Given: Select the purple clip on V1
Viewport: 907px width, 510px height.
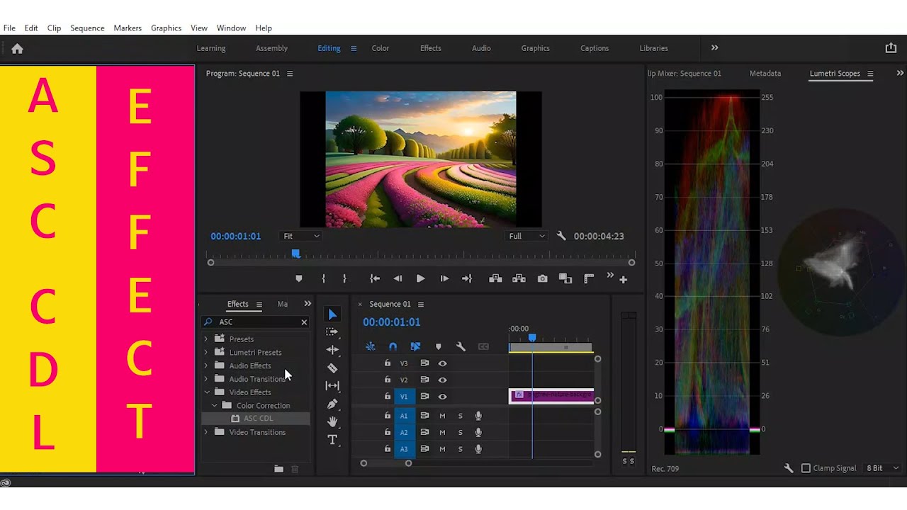Looking at the screenshot, I should [x=551, y=395].
